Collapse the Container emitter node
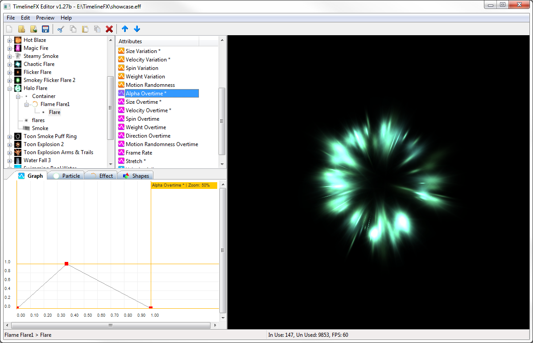The image size is (533, 343). tap(18, 97)
